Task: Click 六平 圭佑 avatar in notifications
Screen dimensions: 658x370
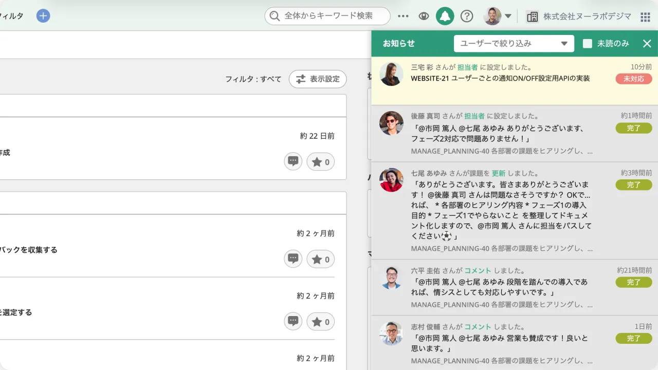Action: [x=391, y=277]
